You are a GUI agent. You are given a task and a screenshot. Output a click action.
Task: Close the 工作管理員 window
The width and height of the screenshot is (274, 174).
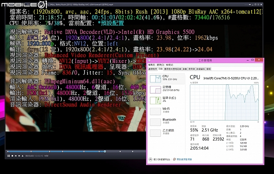pos(259,60)
